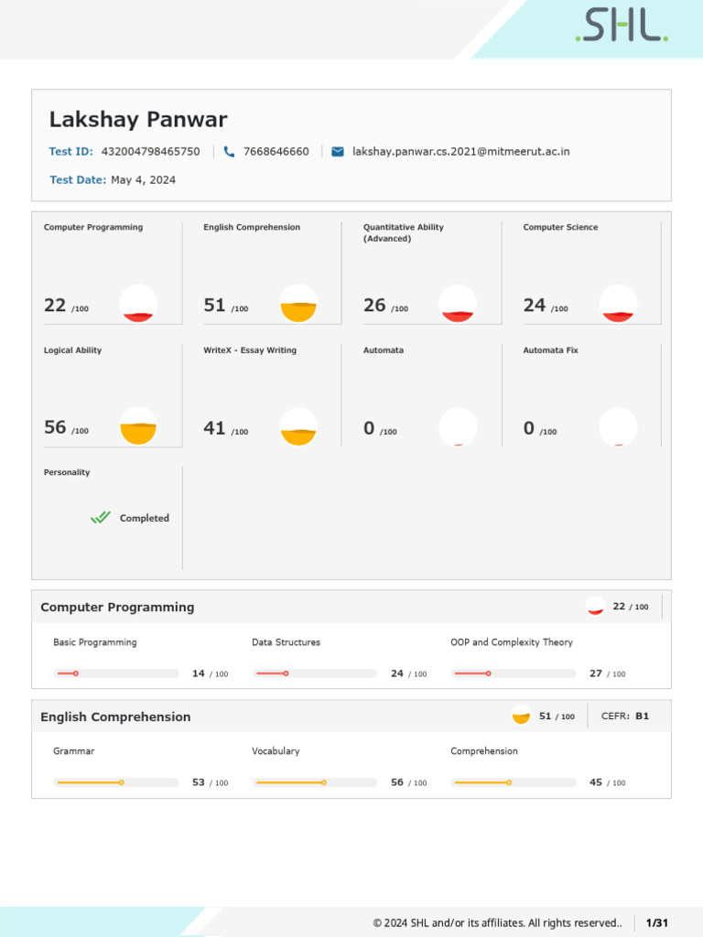Viewport: 703px width, 937px height.
Task: Click the small gauge in Computer Programming header
Action: [x=595, y=606]
